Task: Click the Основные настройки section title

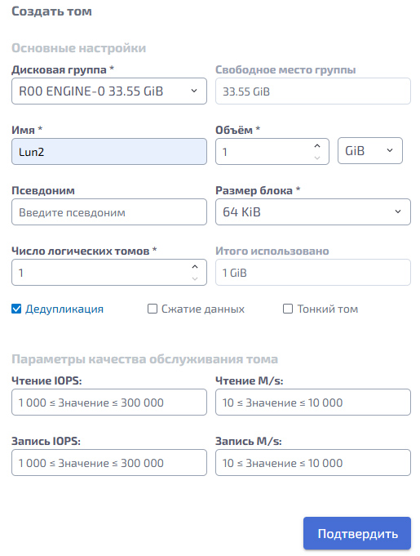Action: (x=78, y=48)
